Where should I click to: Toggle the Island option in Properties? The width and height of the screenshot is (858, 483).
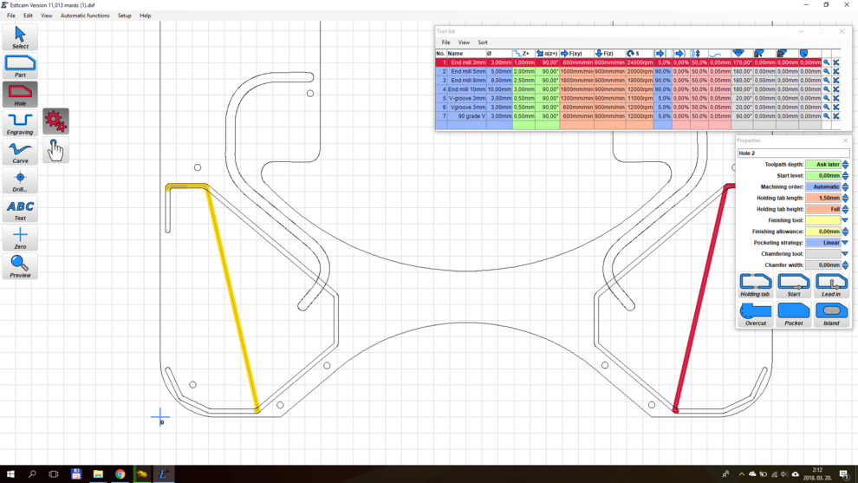point(831,313)
